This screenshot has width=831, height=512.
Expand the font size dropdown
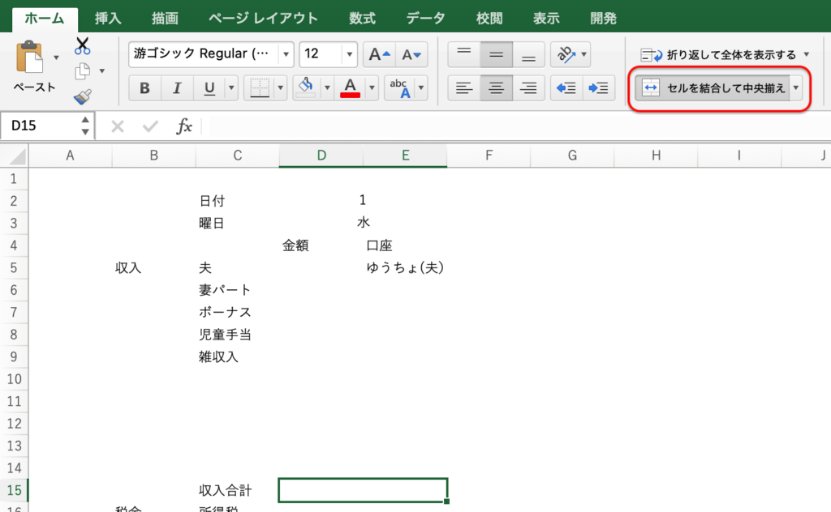(x=349, y=55)
